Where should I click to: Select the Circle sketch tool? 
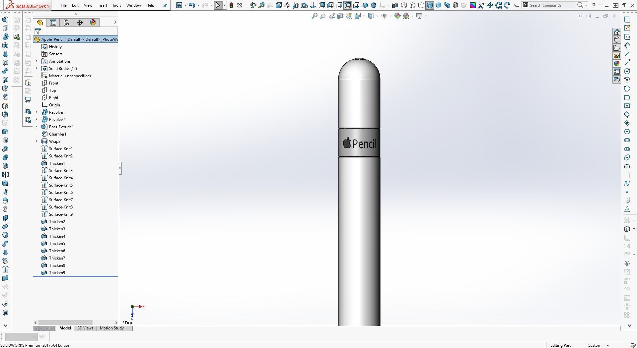point(627,71)
